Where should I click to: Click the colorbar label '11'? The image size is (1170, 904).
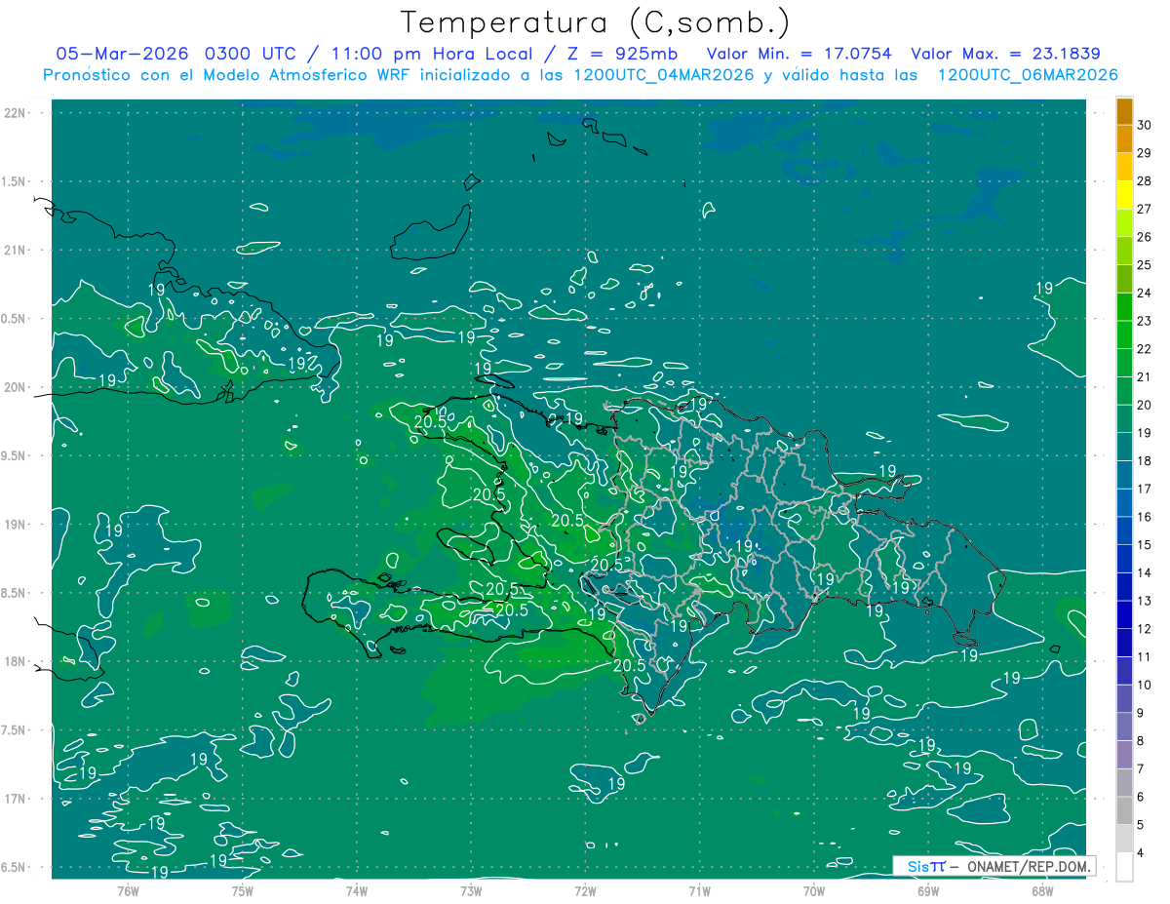(x=1145, y=657)
